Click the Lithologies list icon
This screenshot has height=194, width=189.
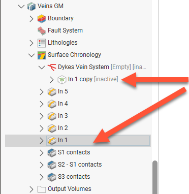[x=42, y=43]
